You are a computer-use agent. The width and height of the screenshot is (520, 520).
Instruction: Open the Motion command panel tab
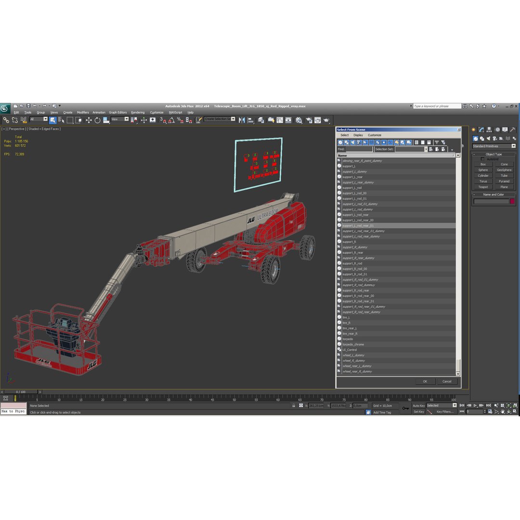pyautogui.click(x=497, y=130)
